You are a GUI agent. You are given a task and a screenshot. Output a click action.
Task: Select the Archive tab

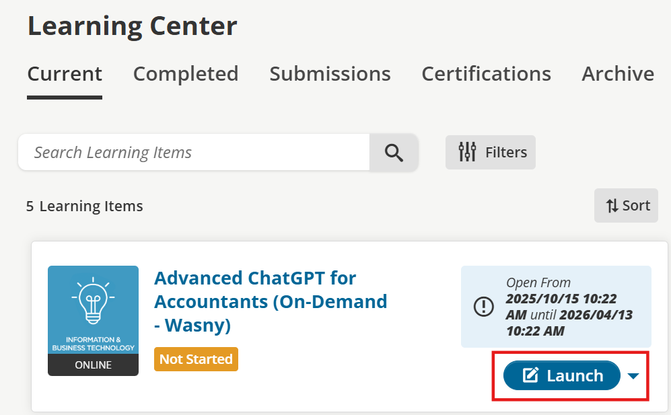coord(618,73)
